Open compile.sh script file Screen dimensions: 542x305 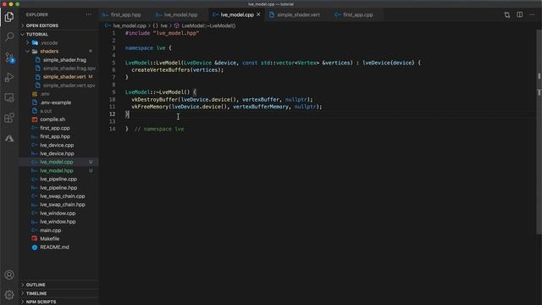[53, 119]
